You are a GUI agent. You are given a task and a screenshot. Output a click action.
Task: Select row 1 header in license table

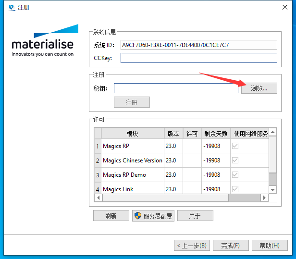[x=98, y=146]
